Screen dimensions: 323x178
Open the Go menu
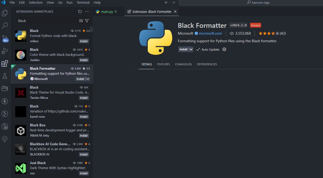(x=60, y=2)
